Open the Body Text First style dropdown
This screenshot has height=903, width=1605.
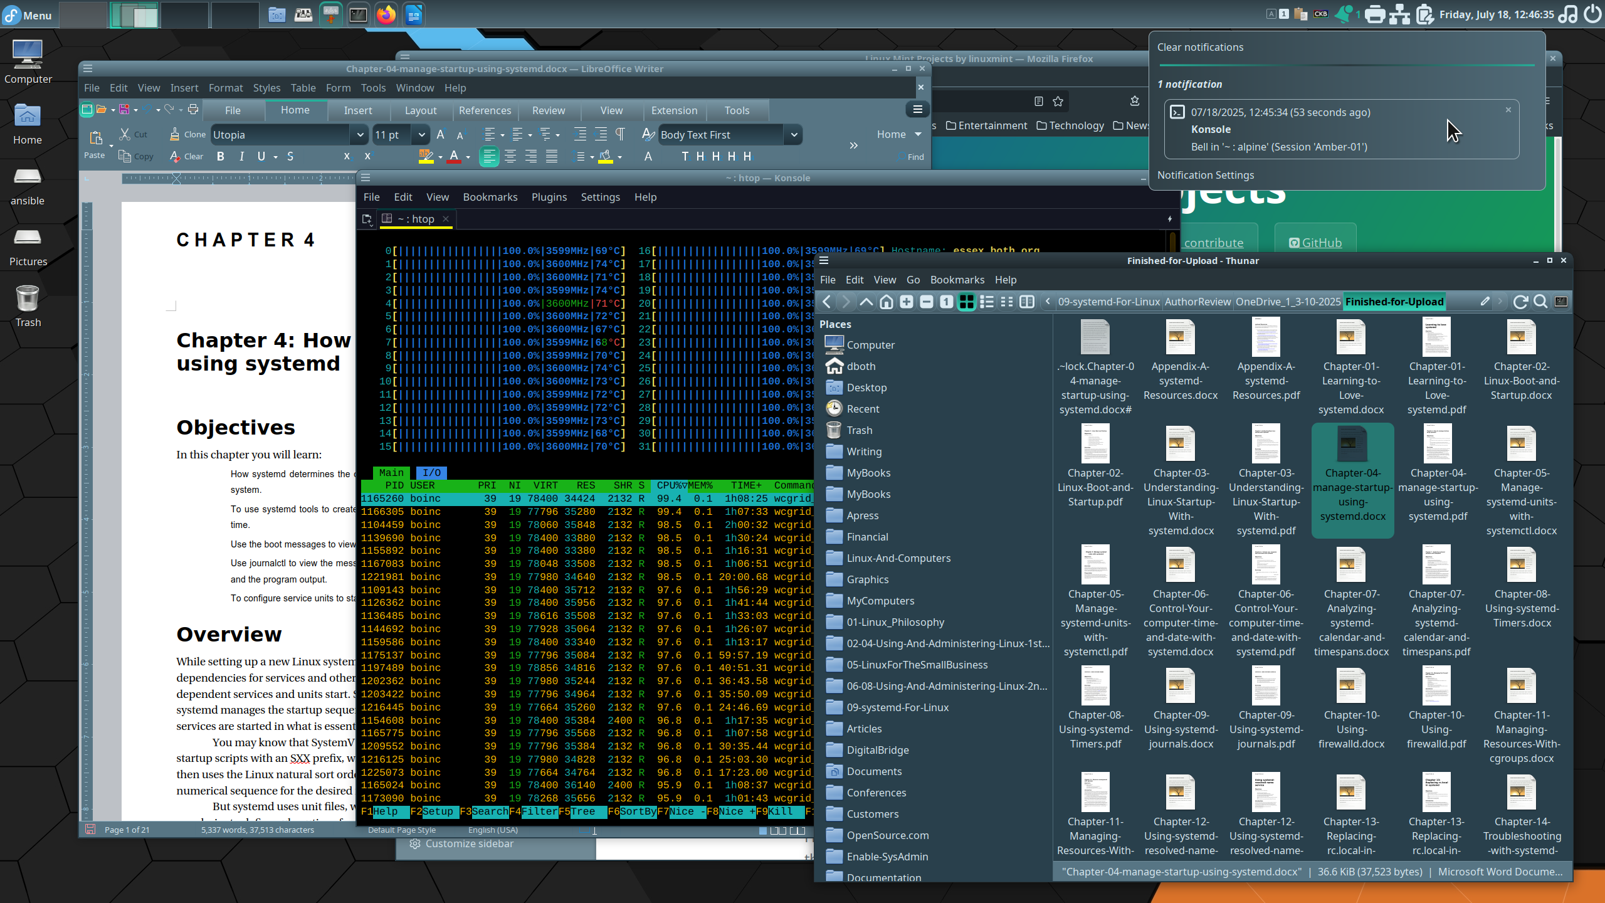[794, 135]
